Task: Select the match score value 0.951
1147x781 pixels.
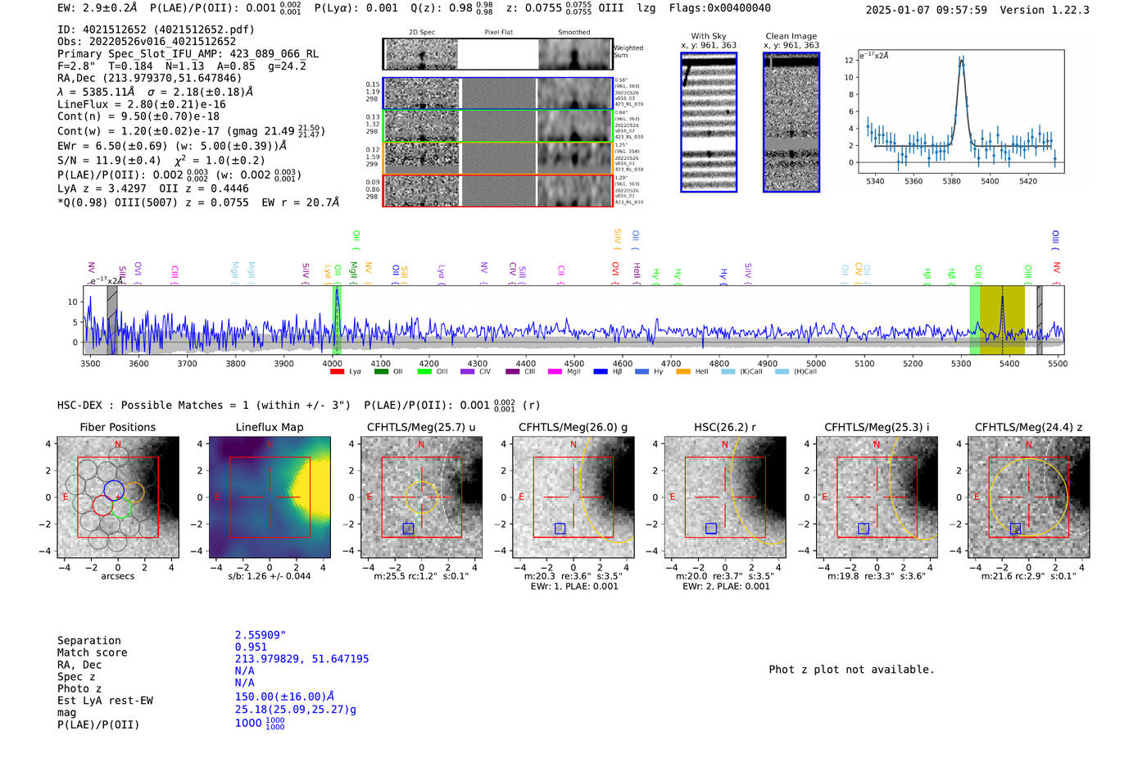Action: click(251, 647)
